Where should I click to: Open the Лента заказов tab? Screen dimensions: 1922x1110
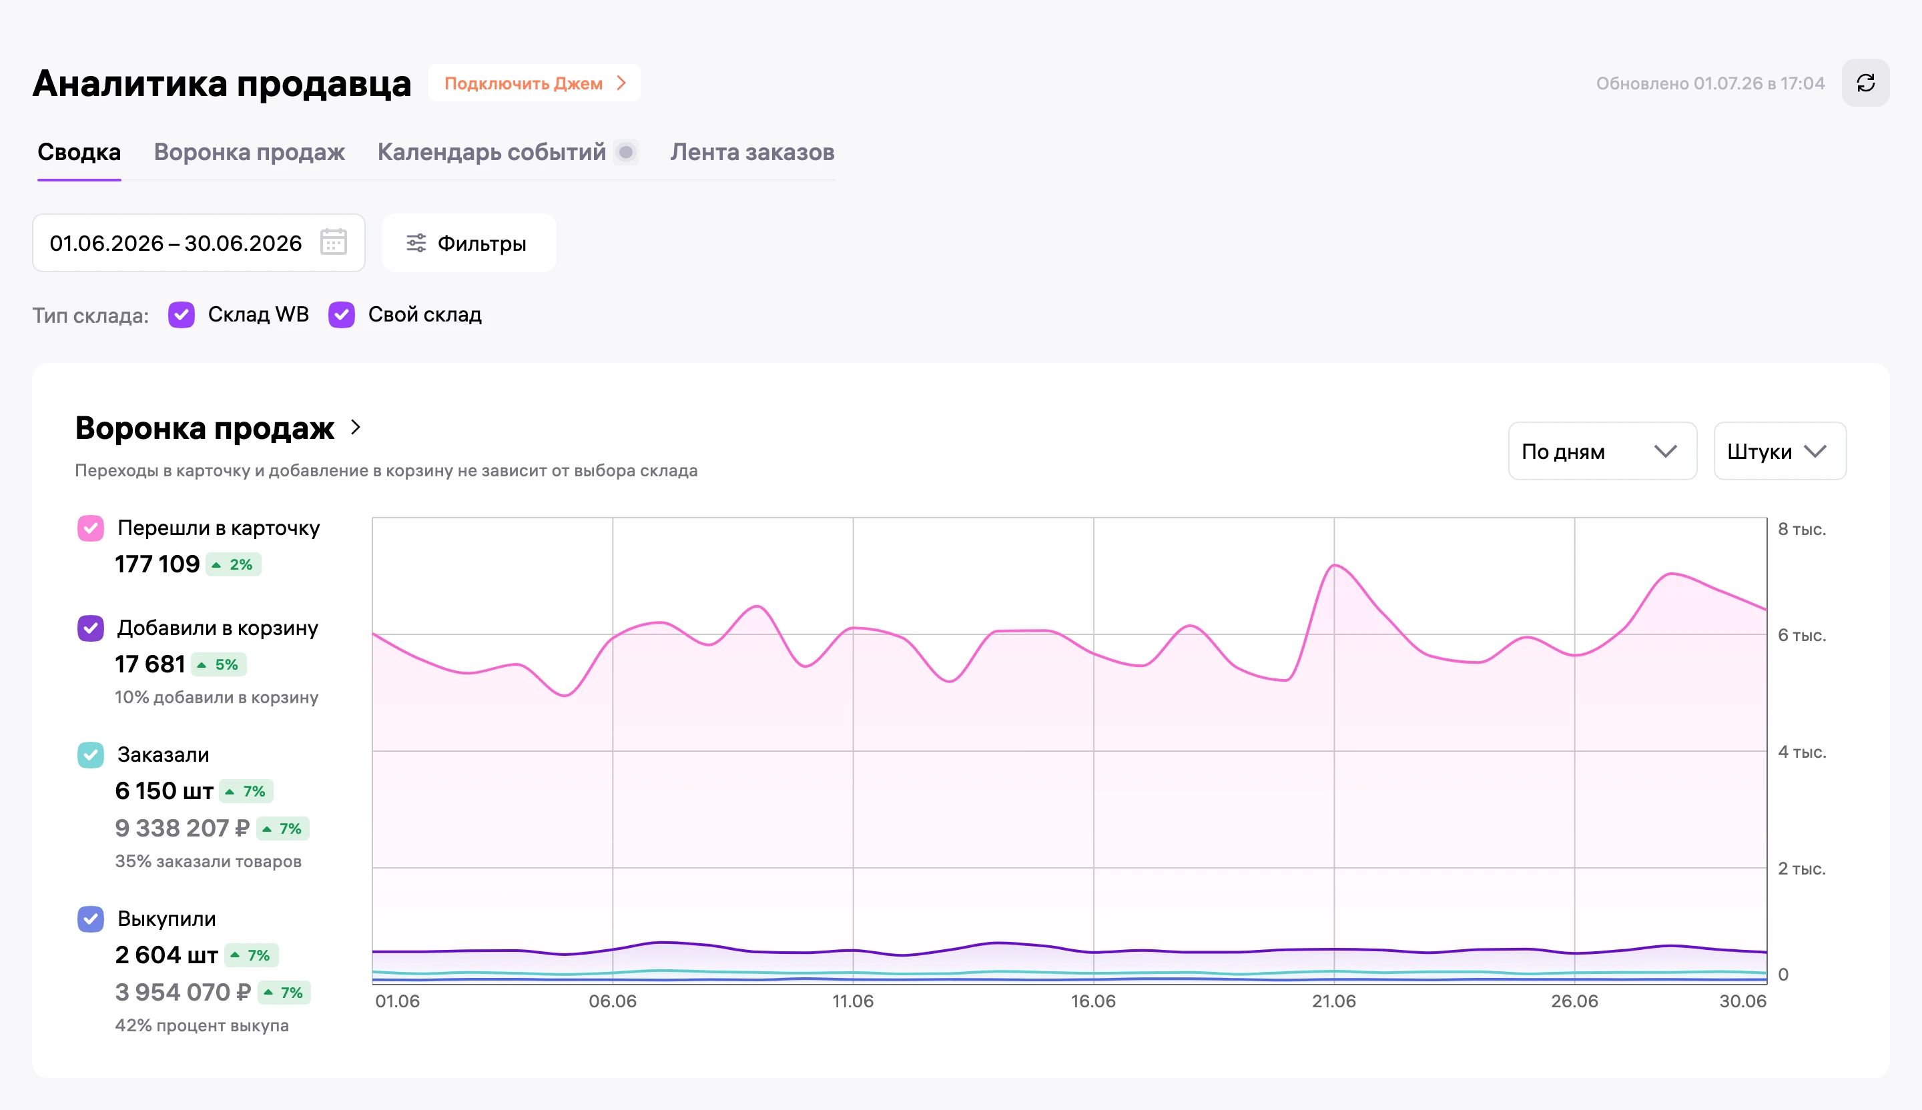pyautogui.click(x=752, y=153)
